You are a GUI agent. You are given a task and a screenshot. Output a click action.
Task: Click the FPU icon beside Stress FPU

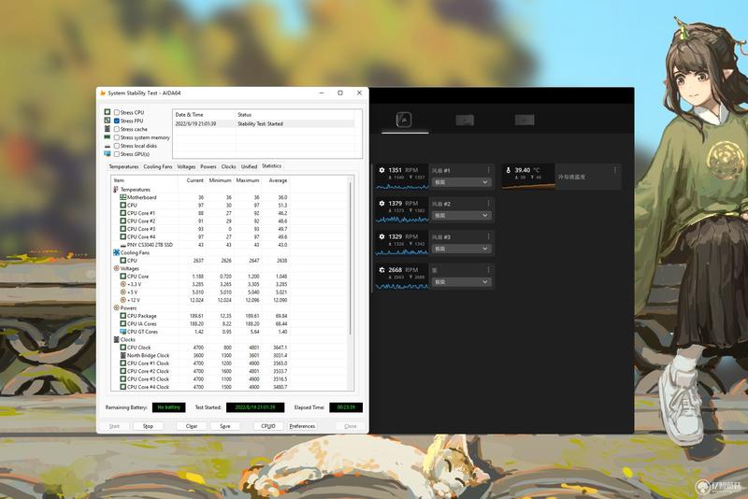(x=108, y=121)
